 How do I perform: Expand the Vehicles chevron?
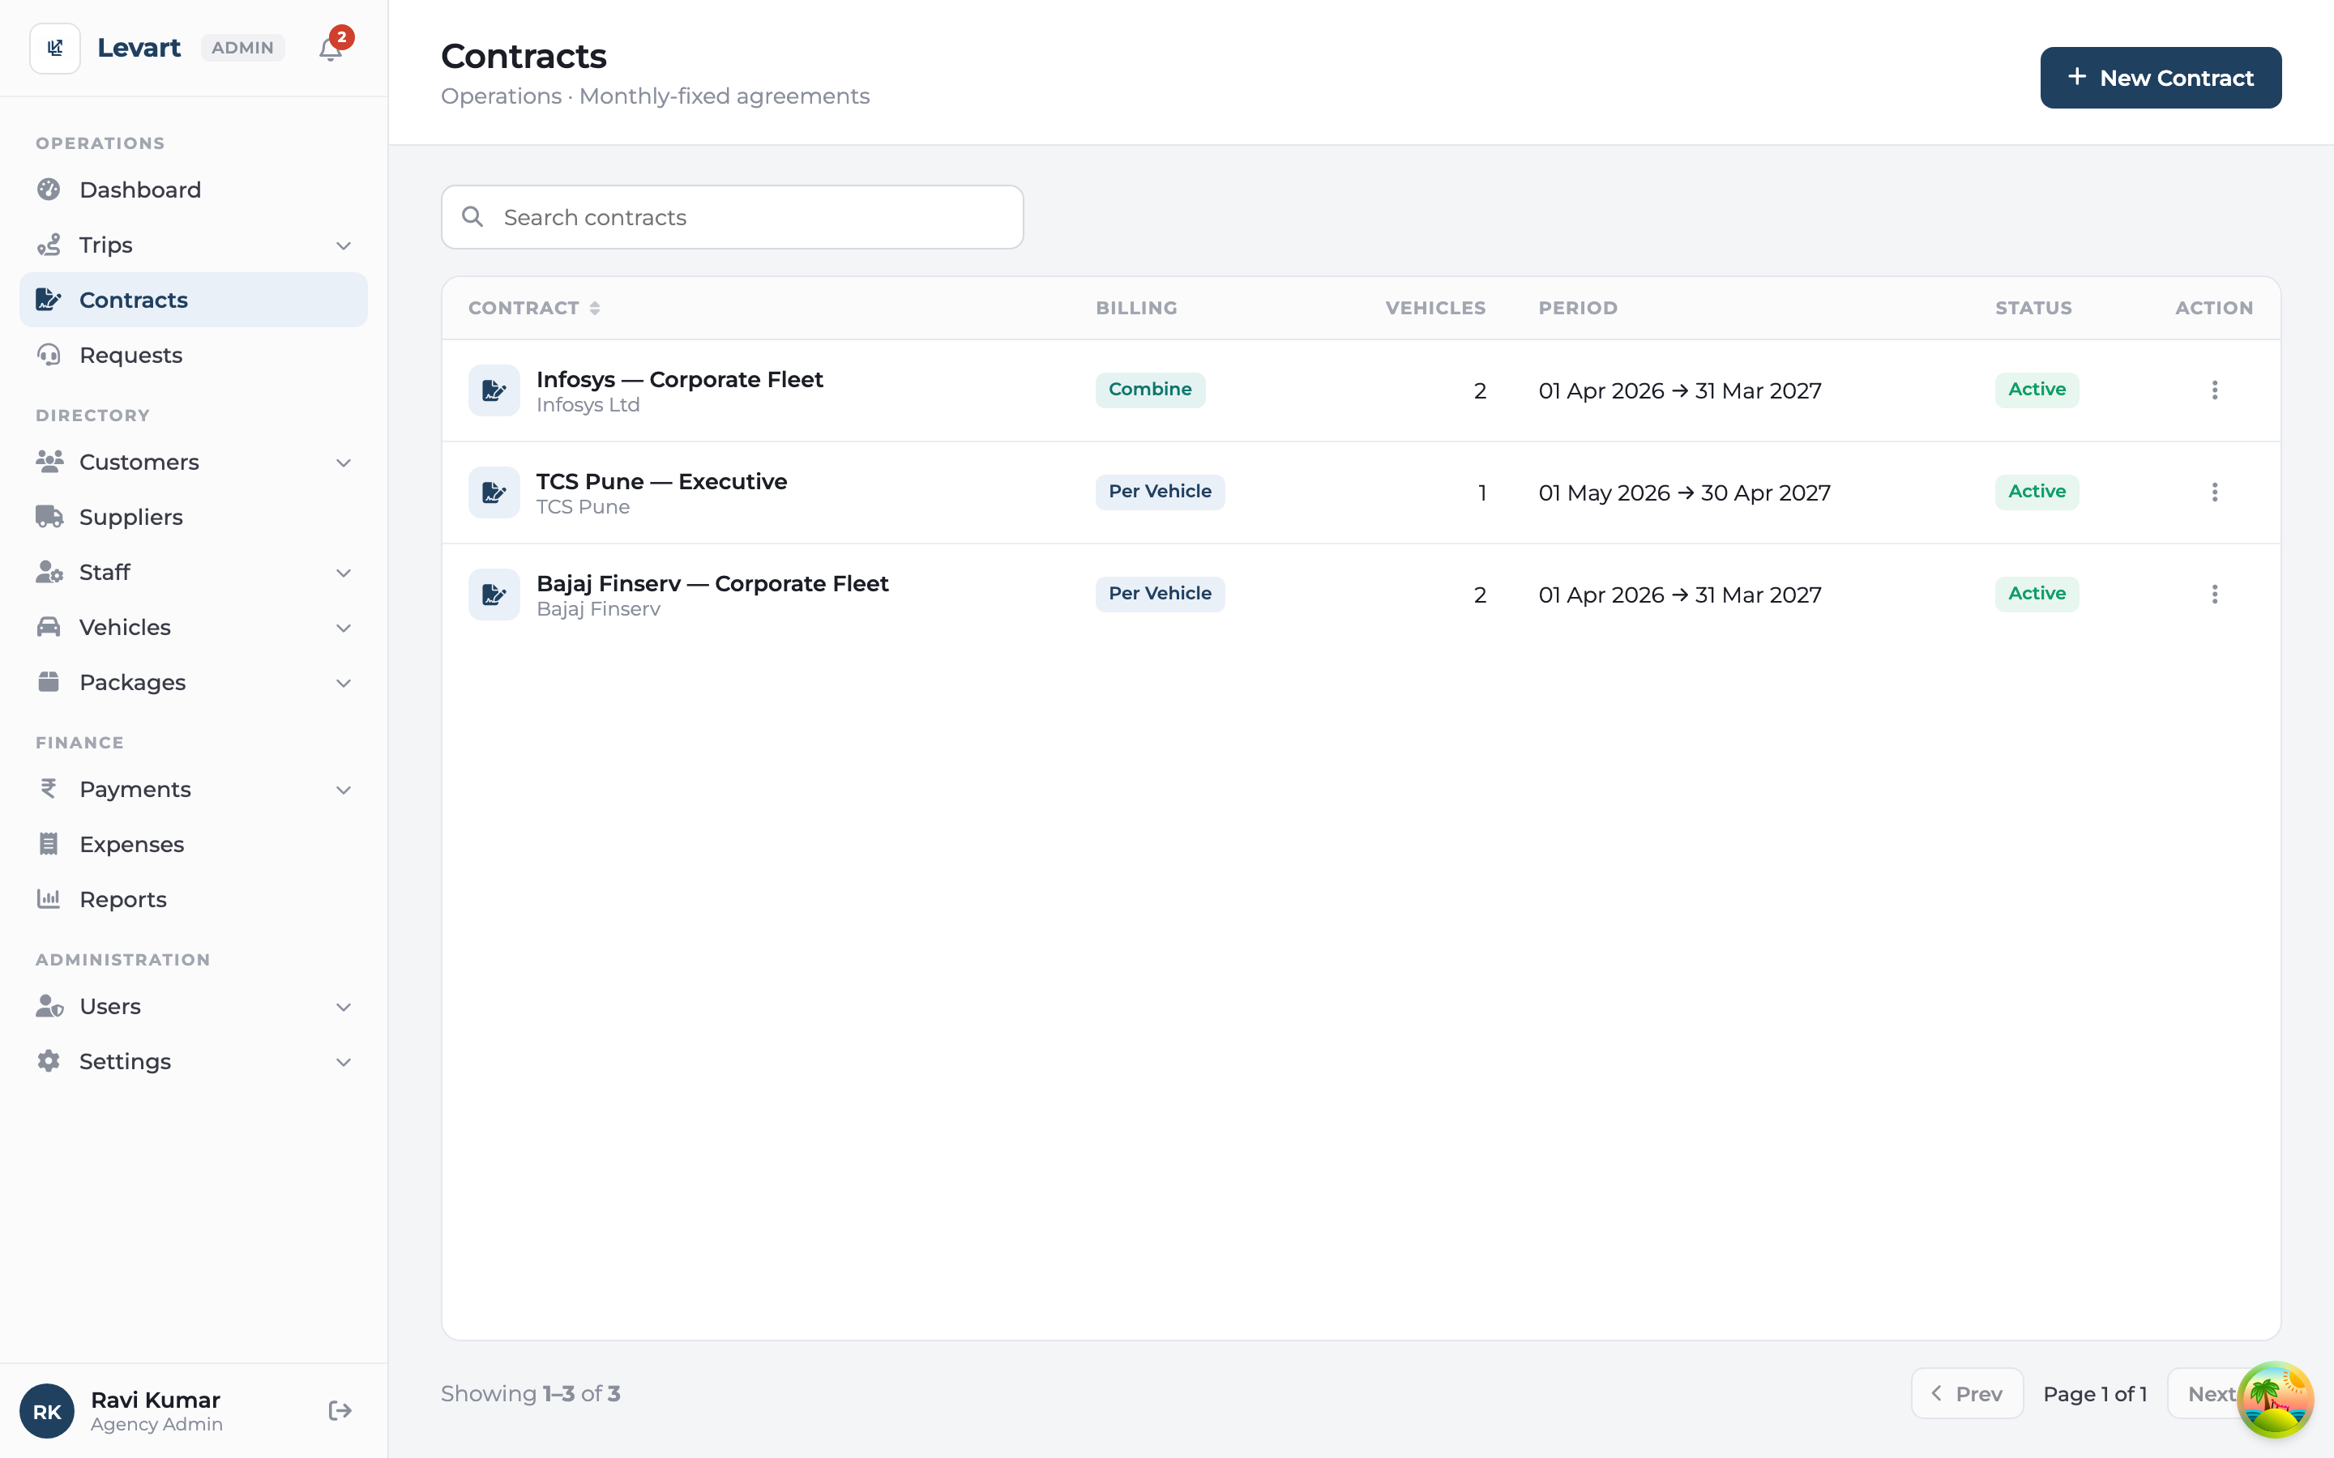tap(344, 627)
